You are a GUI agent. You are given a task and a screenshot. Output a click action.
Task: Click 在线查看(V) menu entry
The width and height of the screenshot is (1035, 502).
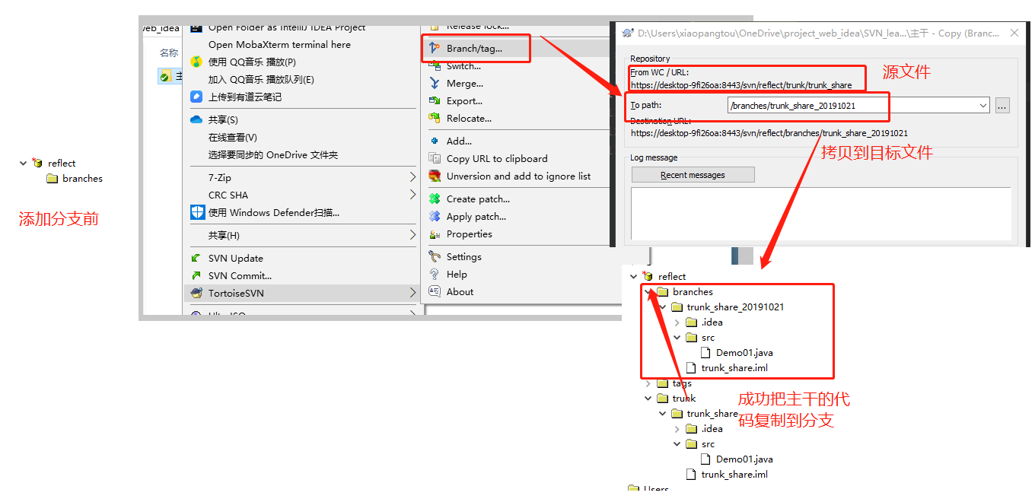[x=232, y=138]
